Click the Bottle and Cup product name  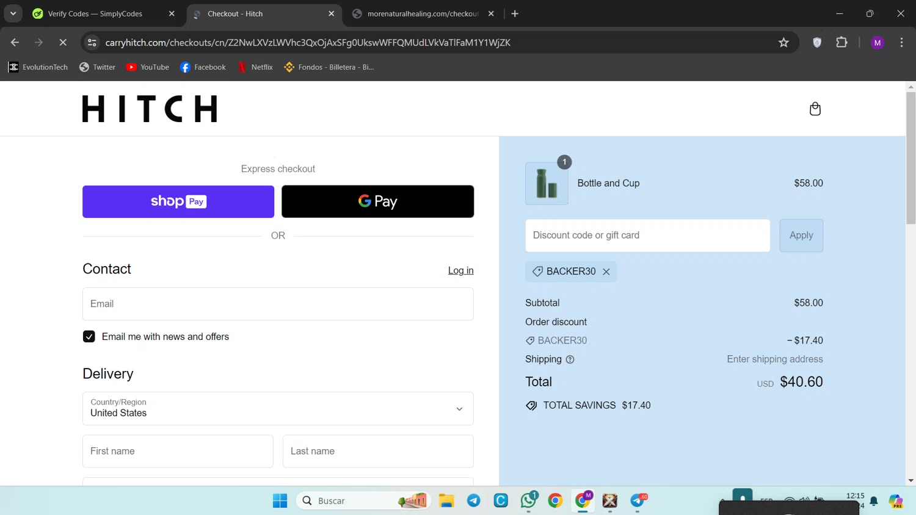point(608,183)
